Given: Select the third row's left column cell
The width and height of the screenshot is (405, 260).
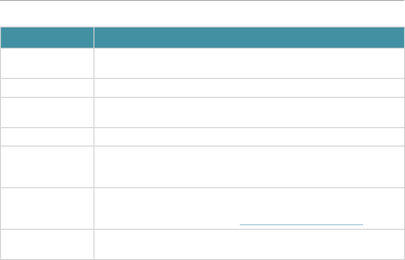Looking at the screenshot, I should (47, 112).
